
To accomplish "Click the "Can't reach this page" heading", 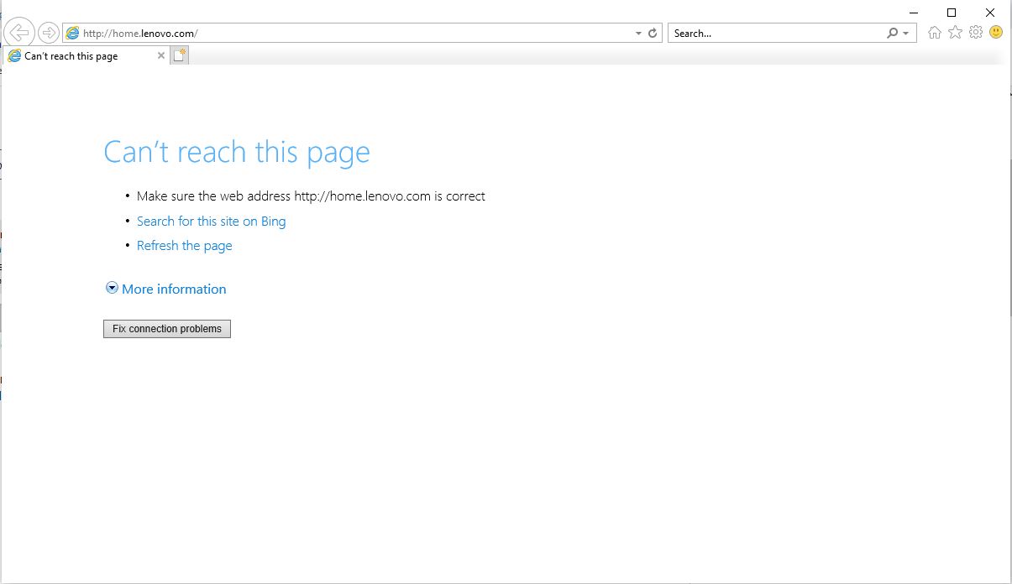I will pyautogui.click(x=237, y=152).
